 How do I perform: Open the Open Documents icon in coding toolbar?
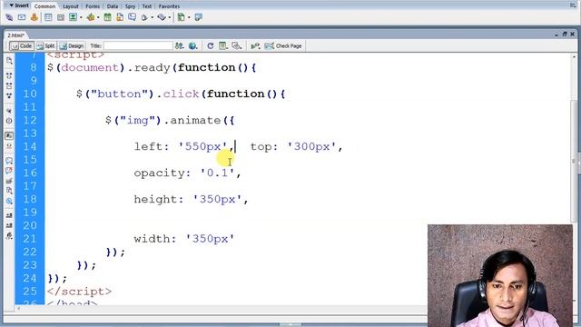pos(9,61)
